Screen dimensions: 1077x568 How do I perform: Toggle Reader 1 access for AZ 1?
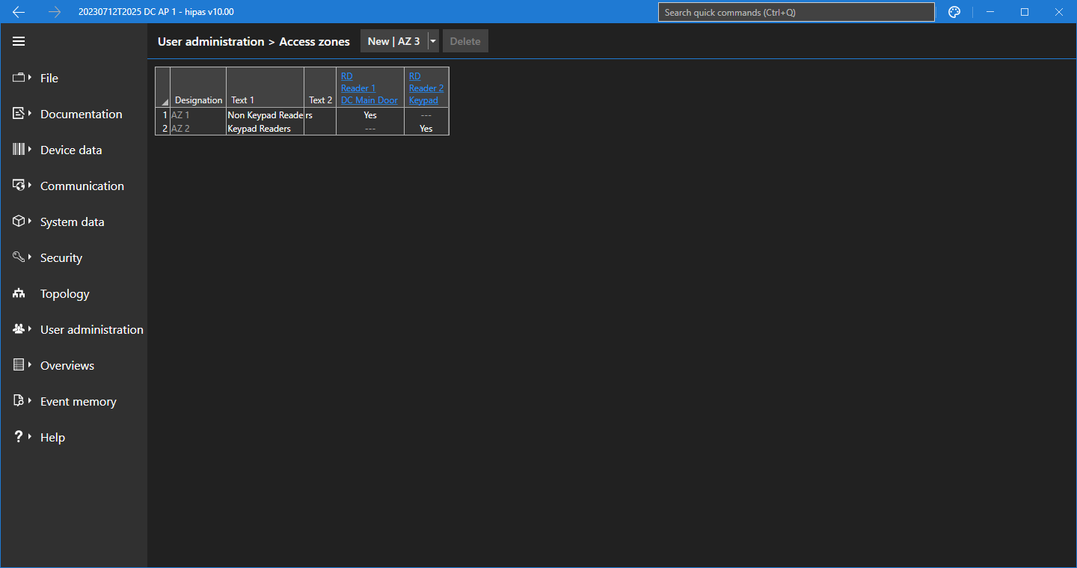(x=370, y=115)
